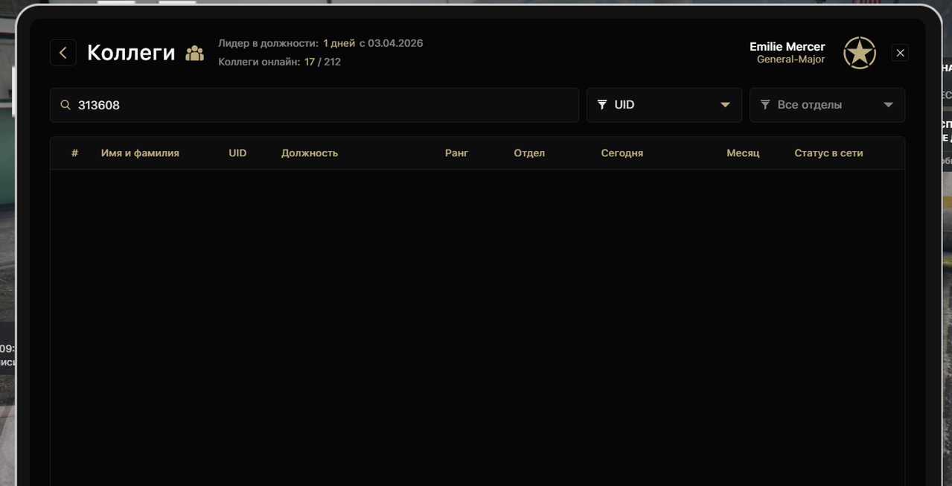Sort by Статус в сети column header
The width and height of the screenshot is (952, 486).
pos(828,153)
